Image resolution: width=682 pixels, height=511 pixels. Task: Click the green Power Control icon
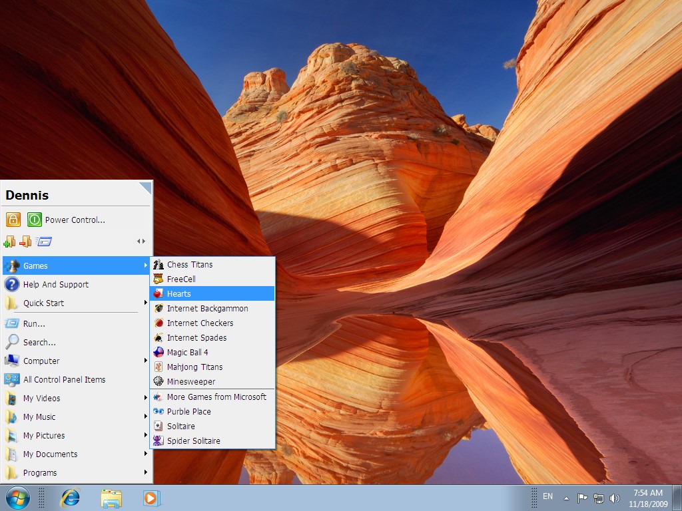tap(35, 220)
